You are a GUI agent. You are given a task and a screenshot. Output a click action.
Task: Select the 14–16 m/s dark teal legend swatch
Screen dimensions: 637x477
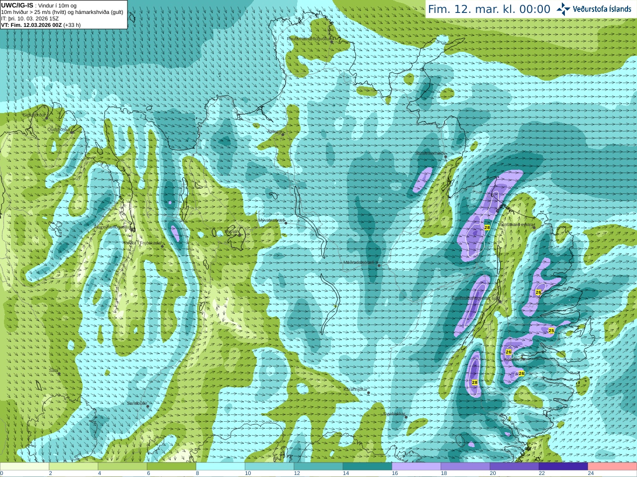[368, 466]
